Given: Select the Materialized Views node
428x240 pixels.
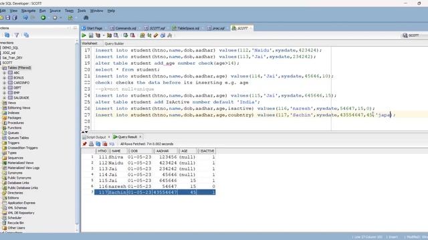Looking at the screenshot, I should 18,163.
